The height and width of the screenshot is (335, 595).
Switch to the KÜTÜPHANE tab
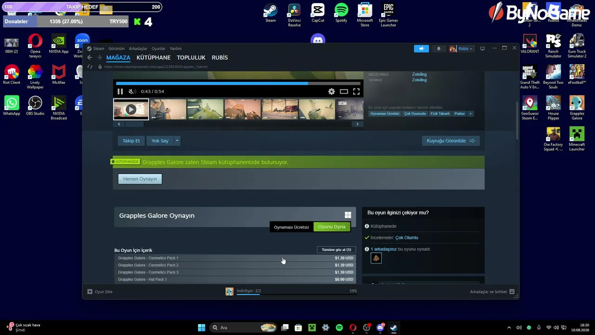point(153,58)
